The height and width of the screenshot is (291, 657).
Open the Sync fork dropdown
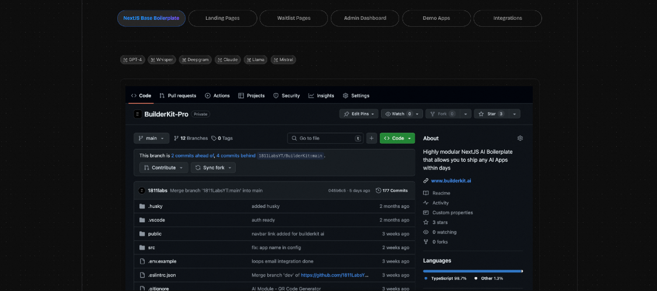click(214, 168)
